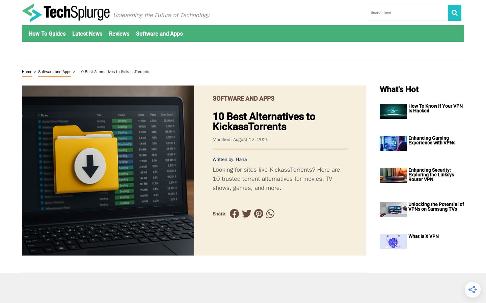486x303 pixels.
Task: Open the floating share button
Action: click(x=473, y=290)
